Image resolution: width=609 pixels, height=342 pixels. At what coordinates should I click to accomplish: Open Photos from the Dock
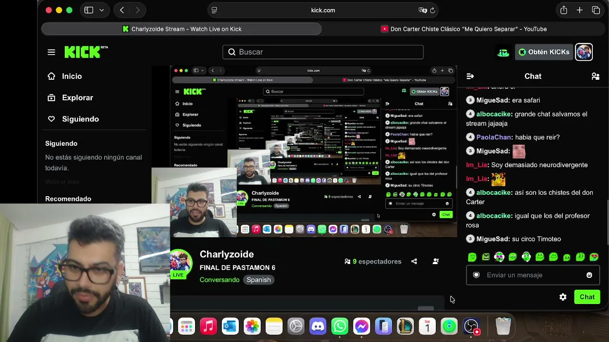click(252, 326)
